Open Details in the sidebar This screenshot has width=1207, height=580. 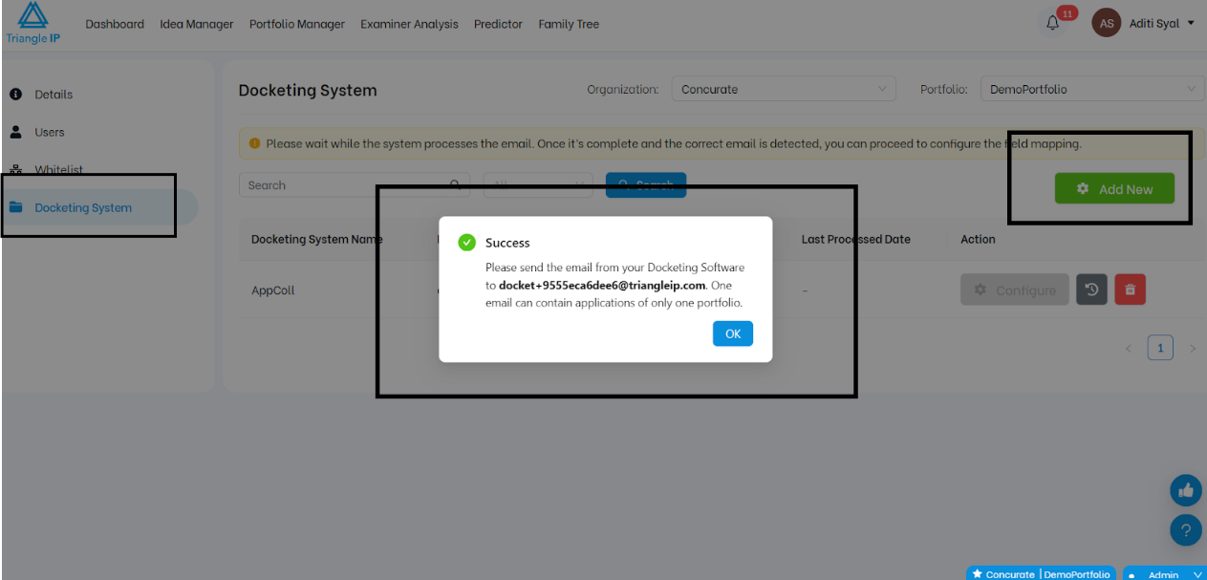coord(54,95)
